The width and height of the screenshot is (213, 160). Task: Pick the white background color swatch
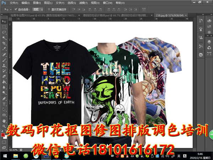(x=6, y=137)
